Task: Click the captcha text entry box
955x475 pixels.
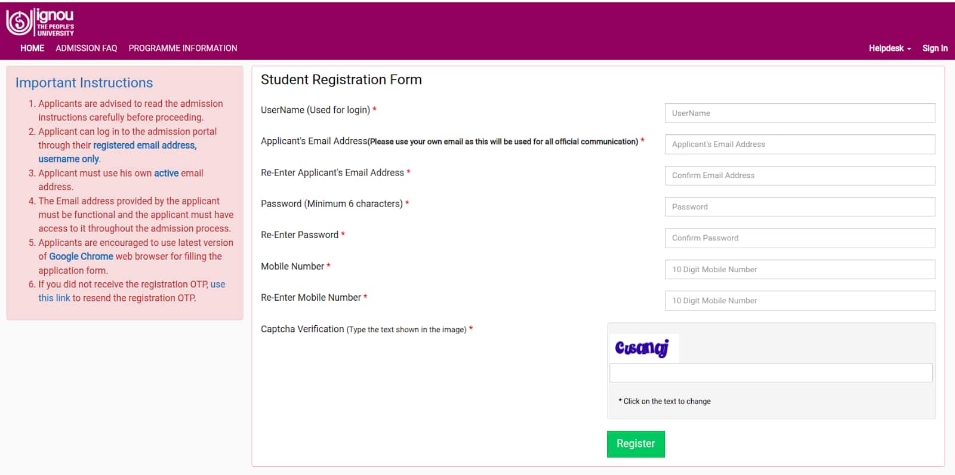Action: pos(770,372)
